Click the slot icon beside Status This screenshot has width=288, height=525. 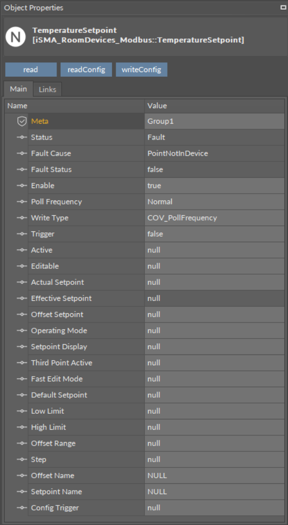[x=22, y=137]
